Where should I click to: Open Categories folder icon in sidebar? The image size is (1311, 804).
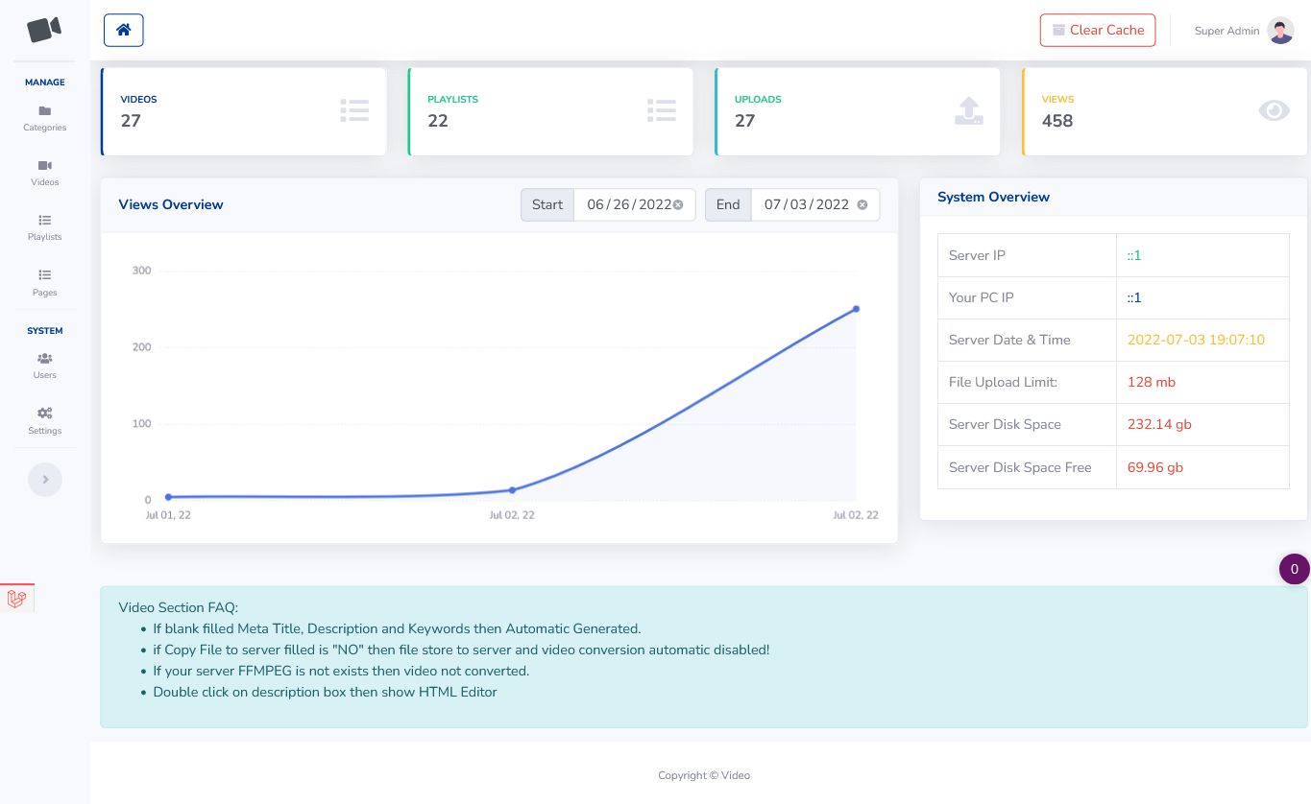[x=45, y=111]
